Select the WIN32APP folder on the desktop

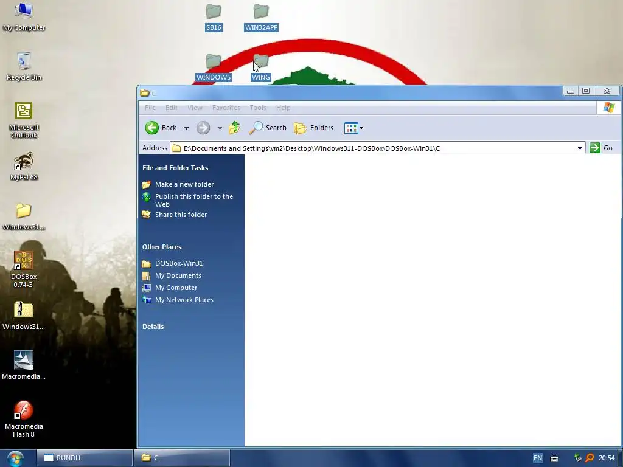(x=261, y=18)
